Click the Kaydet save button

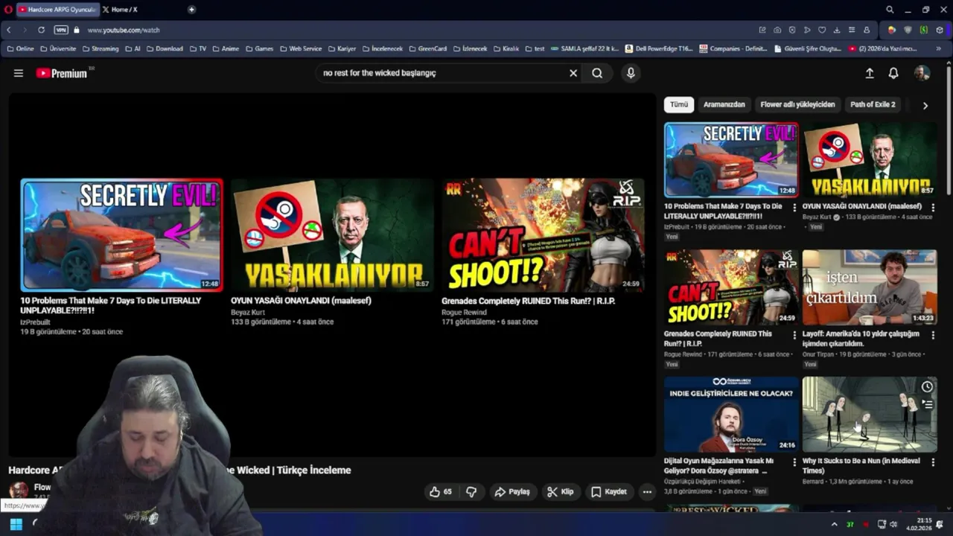609,492
